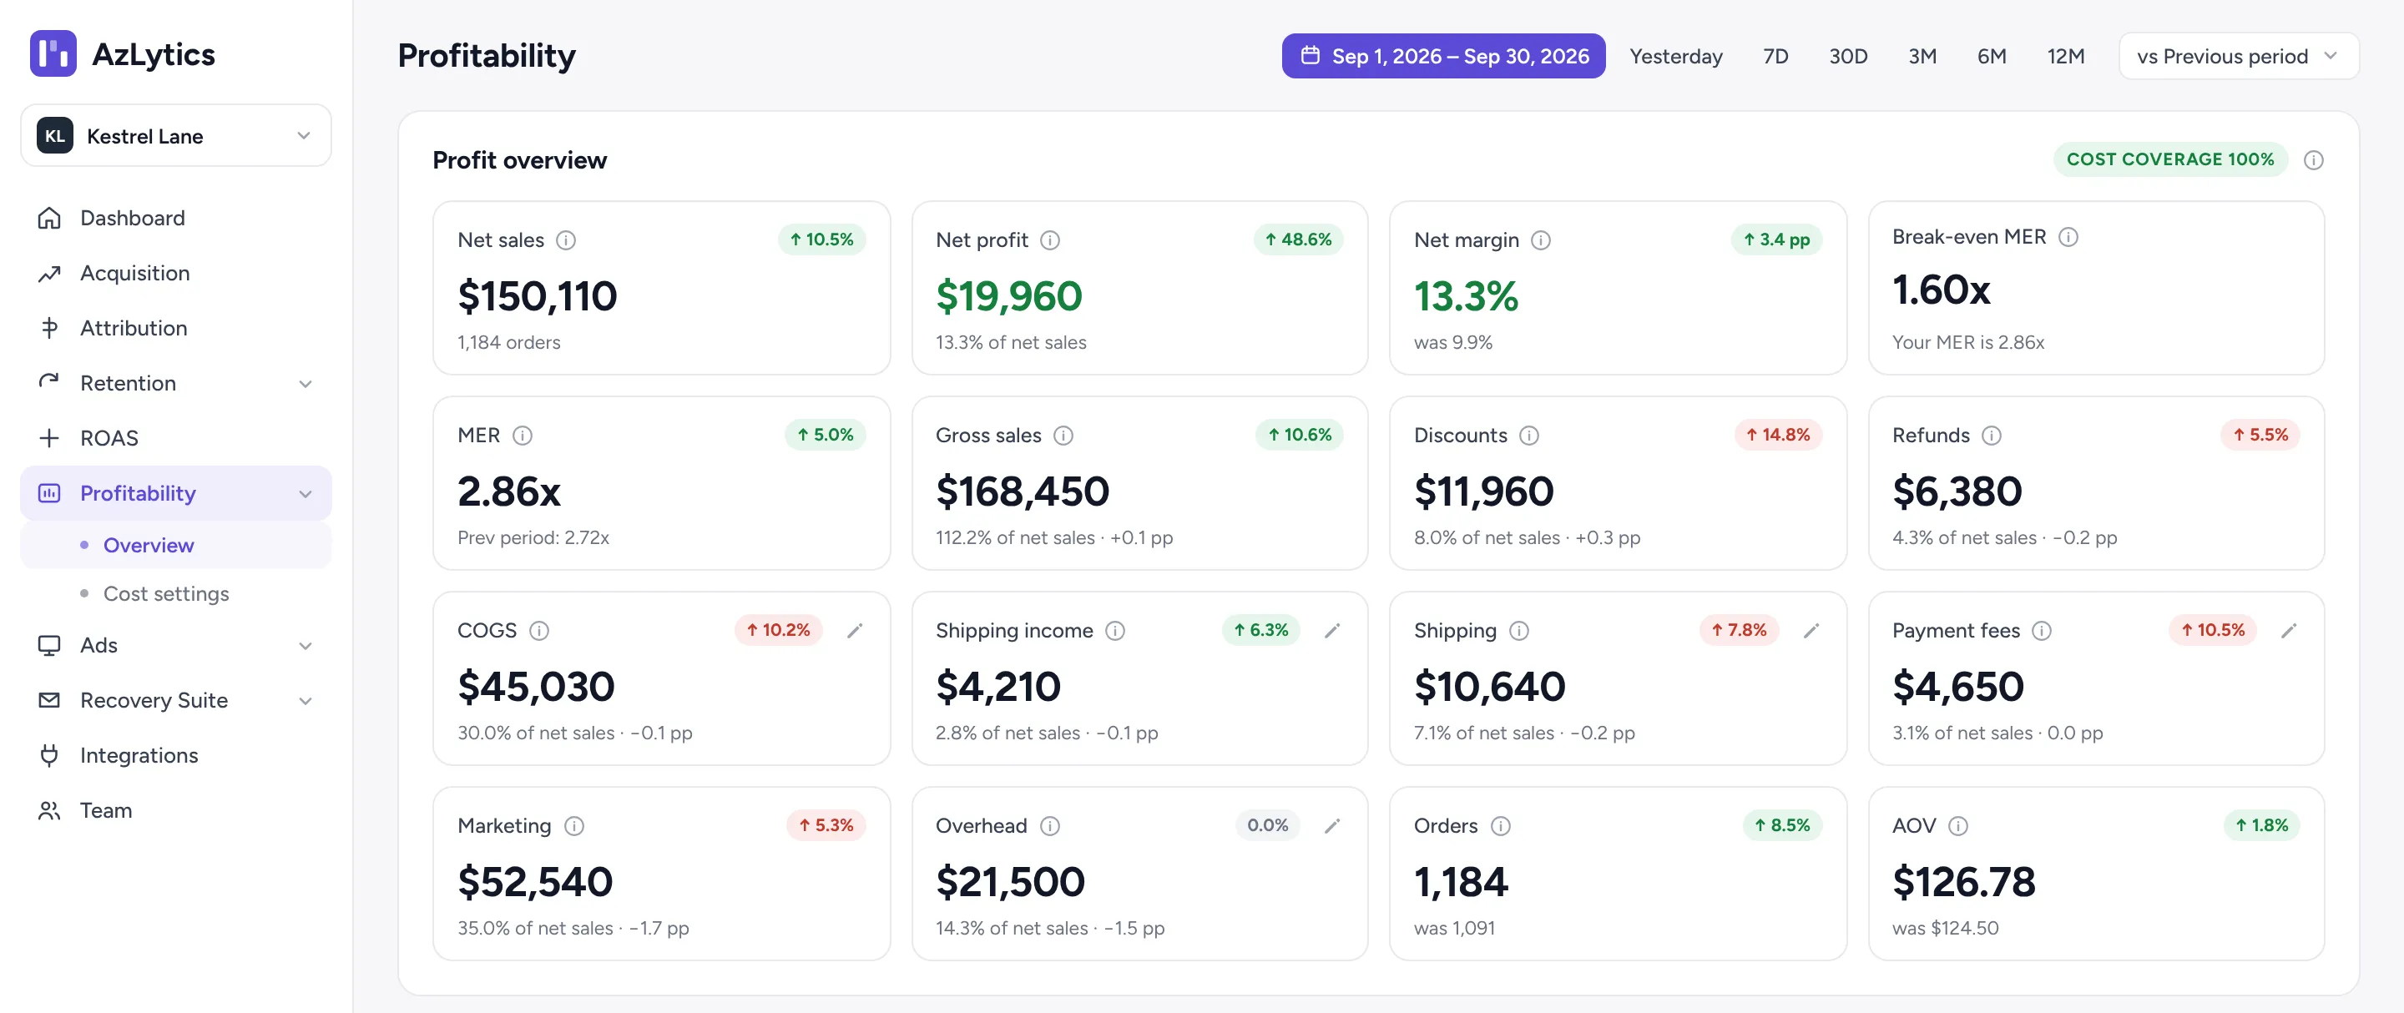This screenshot has width=2404, height=1013.
Task: Edit Shipping cost with the pencil icon
Action: 1811,631
